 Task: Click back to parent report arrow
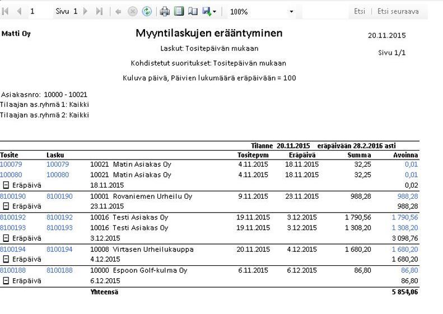click(x=118, y=12)
